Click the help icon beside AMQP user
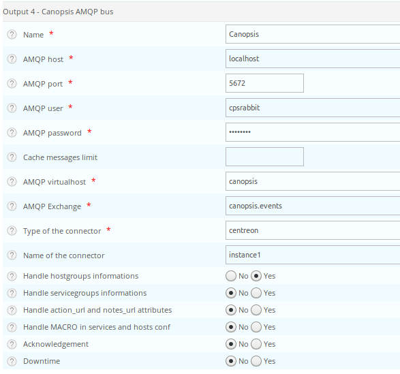 12,108
